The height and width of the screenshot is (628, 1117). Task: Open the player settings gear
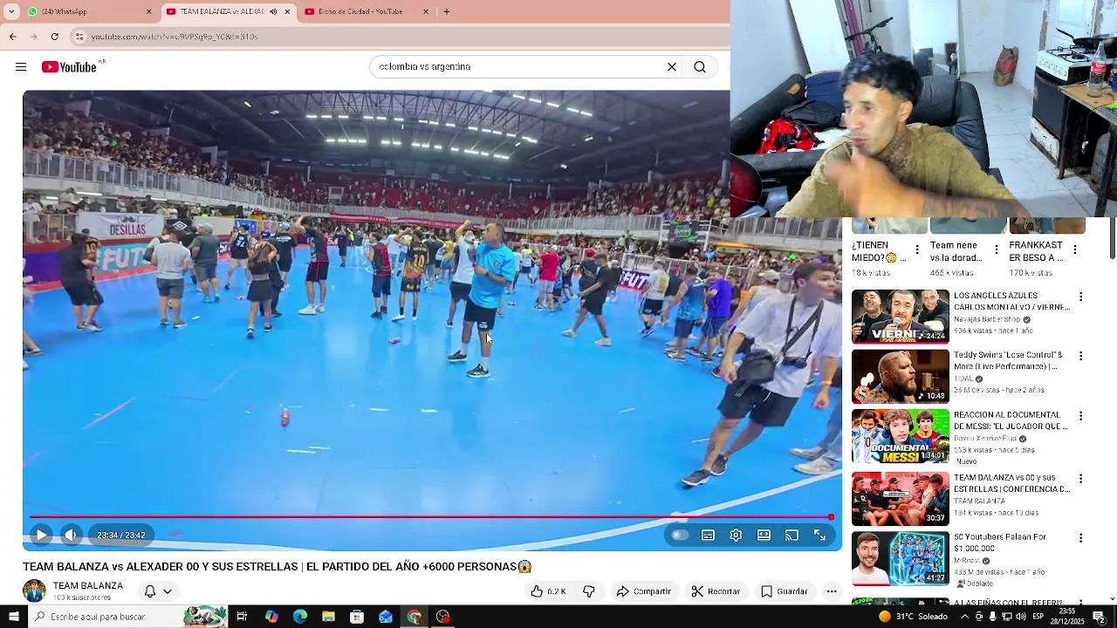[736, 535]
